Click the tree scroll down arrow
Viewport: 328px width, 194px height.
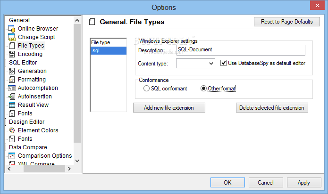point(77,161)
